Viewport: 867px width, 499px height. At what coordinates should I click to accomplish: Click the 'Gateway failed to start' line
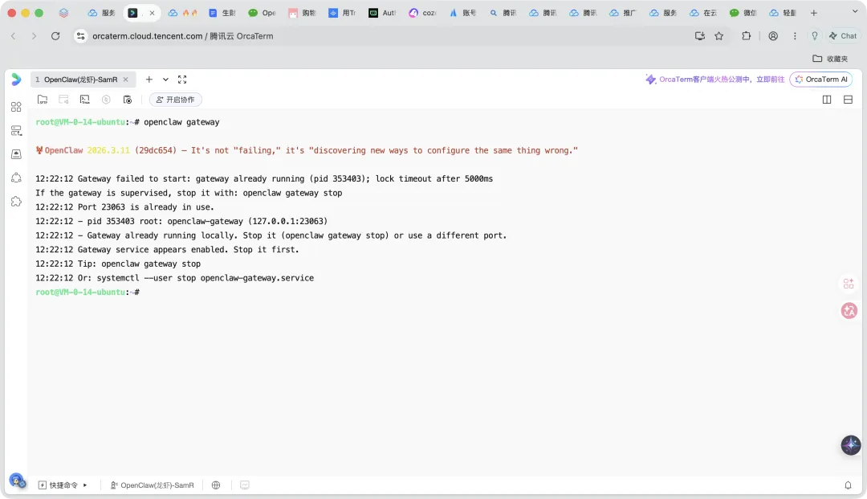coord(264,178)
